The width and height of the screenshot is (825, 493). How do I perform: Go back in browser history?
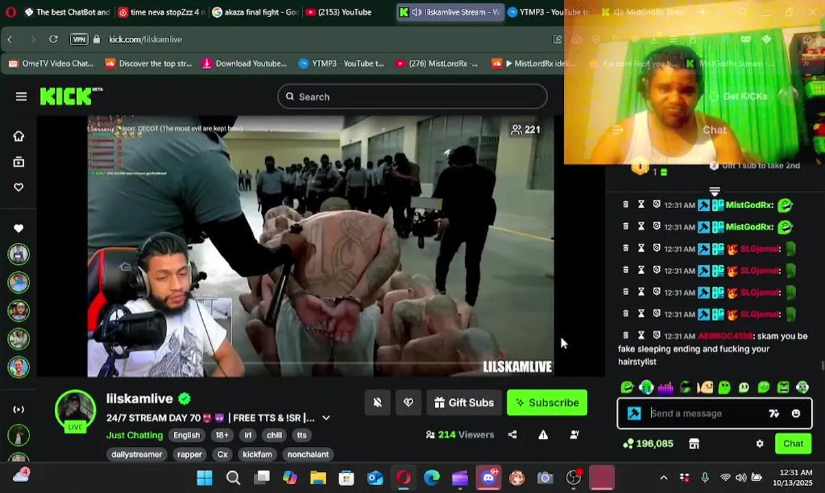click(x=10, y=40)
